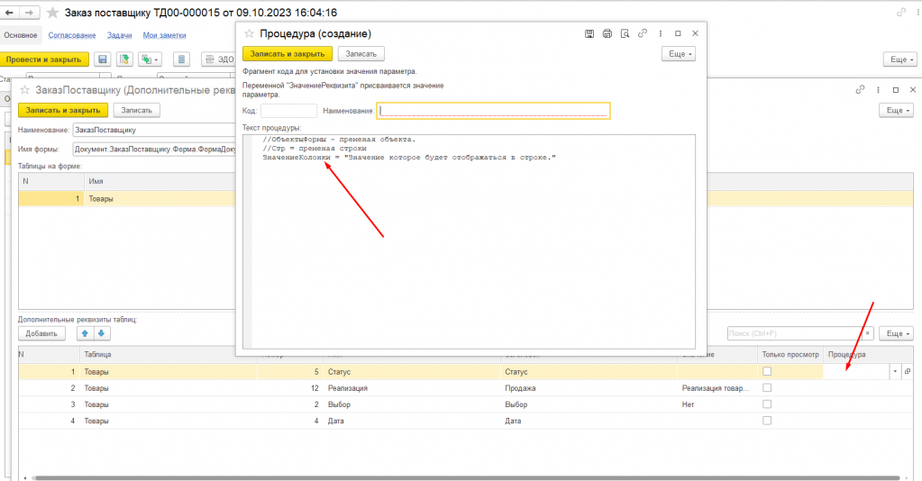922x481 pixels.
Task: Expand Еще menu of ЗаказПоставщику window header
Action: pyautogui.click(x=897, y=110)
